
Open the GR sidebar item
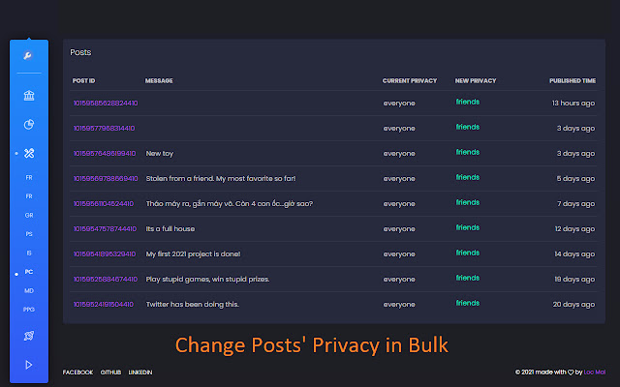pyautogui.click(x=29, y=215)
